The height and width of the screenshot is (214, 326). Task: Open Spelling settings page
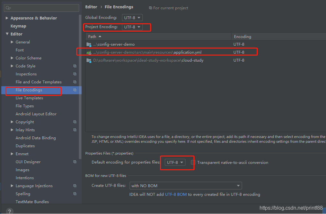pyautogui.click(x=23, y=194)
